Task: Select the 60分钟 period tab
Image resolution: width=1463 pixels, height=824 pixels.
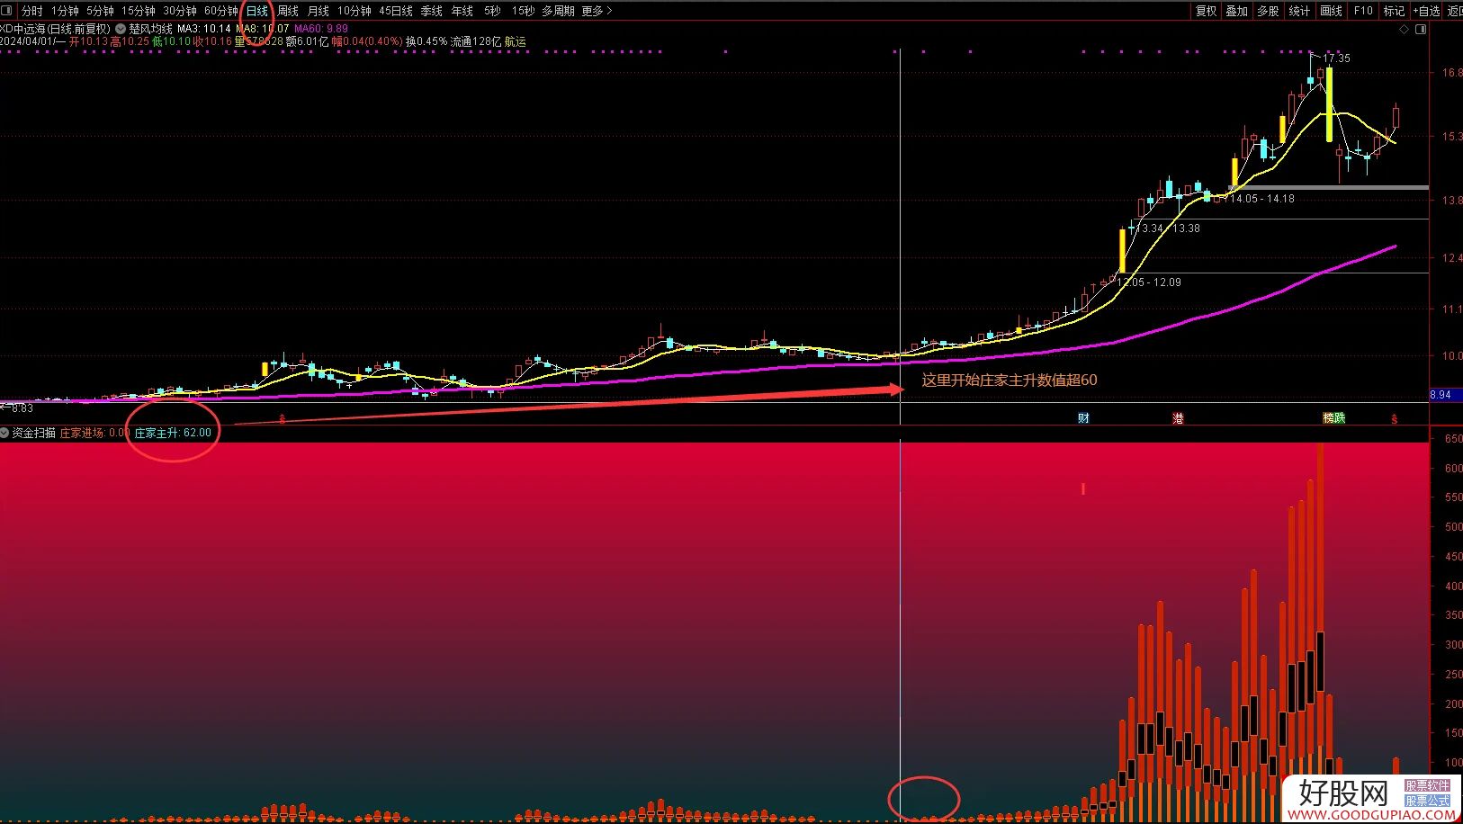Action: coord(221,11)
